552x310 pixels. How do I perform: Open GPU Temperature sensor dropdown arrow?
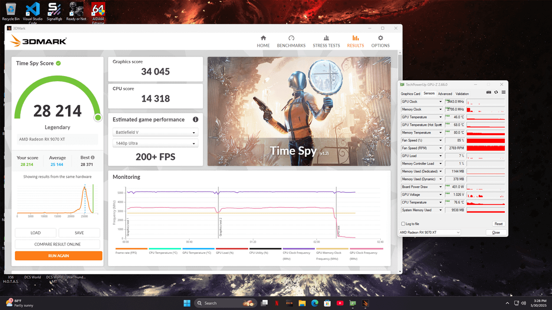pos(441,117)
